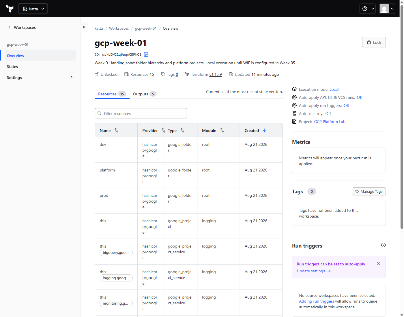This screenshot has width=404, height=317.
Task: Open the help menu dropdown
Action: [367, 9]
